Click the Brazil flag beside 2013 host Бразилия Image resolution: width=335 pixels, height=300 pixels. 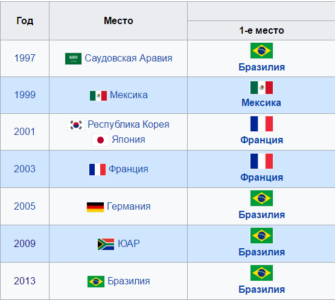point(96,281)
